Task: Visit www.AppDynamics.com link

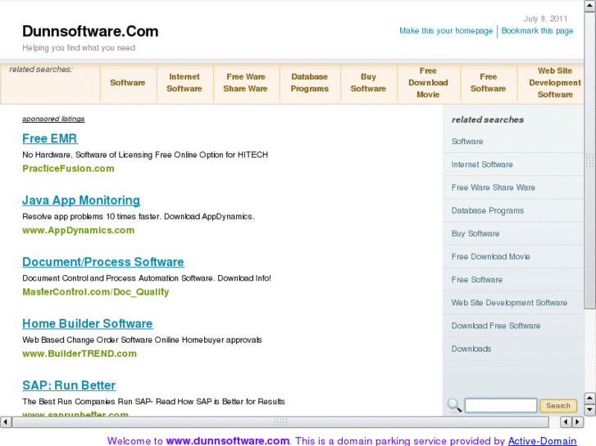Action: pos(79,231)
